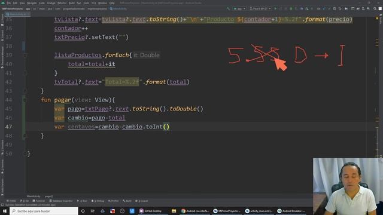Click contador++ on line 36
This screenshot has width=383, height=215.
71,28
